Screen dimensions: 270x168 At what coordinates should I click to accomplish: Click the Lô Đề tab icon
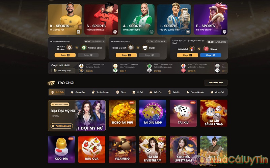pos(134,92)
